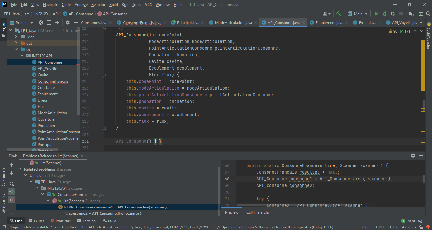Collapse the Related problems node
432x230 pixels.
[x=20, y=169]
